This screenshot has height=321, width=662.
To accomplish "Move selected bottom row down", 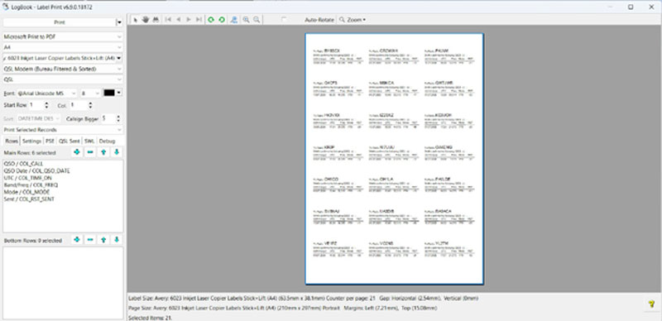I will point(117,240).
